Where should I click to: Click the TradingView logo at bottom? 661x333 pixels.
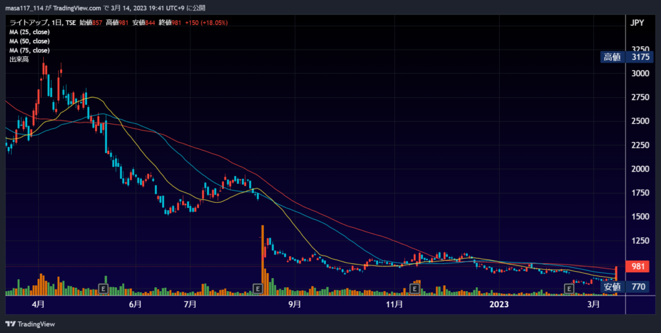pos(30,324)
